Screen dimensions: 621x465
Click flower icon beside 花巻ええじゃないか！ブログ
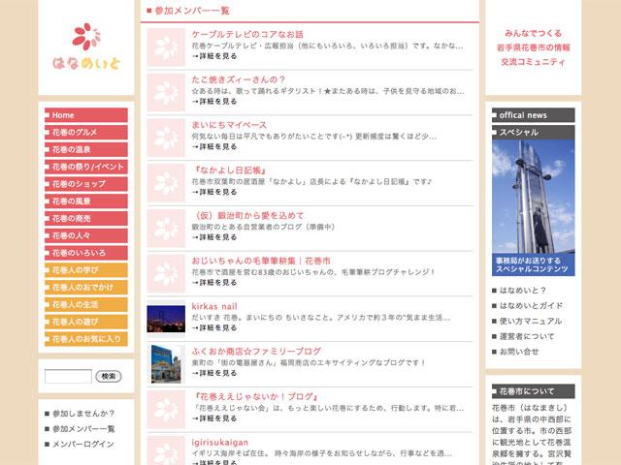tap(166, 409)
